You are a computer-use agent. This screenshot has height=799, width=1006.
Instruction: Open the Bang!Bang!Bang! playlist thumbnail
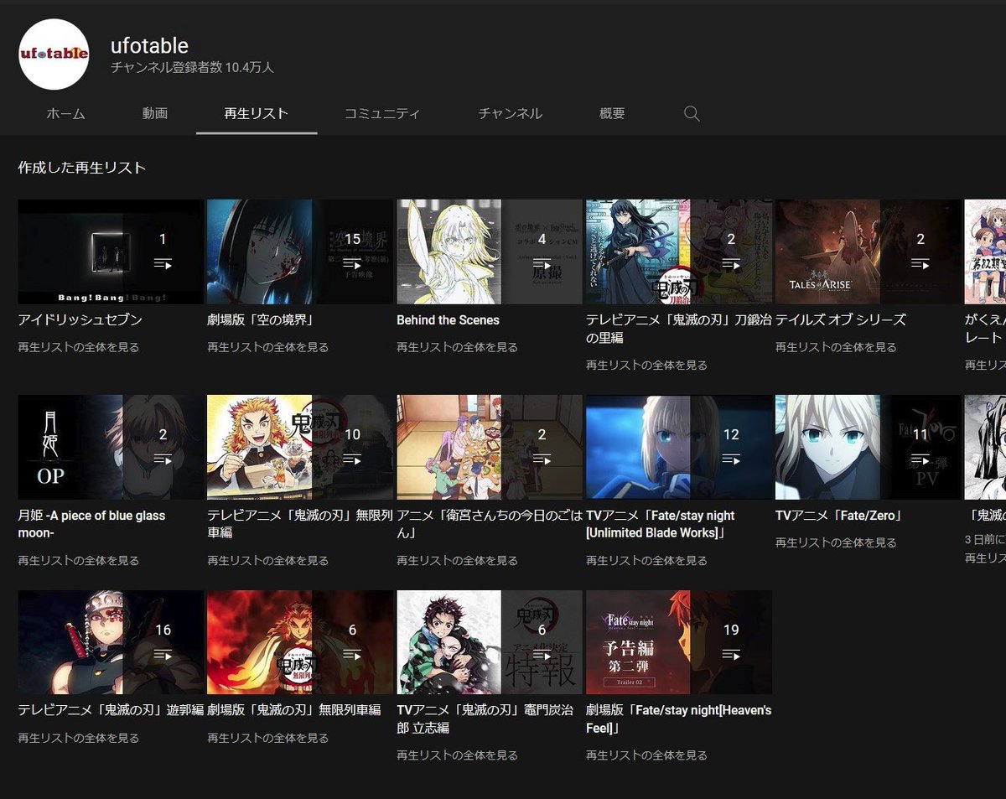pos(111,252)
